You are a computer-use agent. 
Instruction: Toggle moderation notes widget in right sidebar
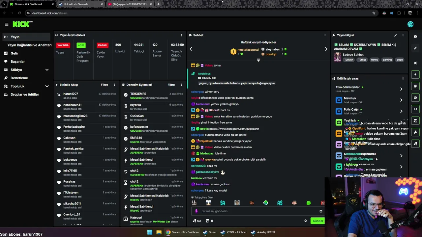415,86
